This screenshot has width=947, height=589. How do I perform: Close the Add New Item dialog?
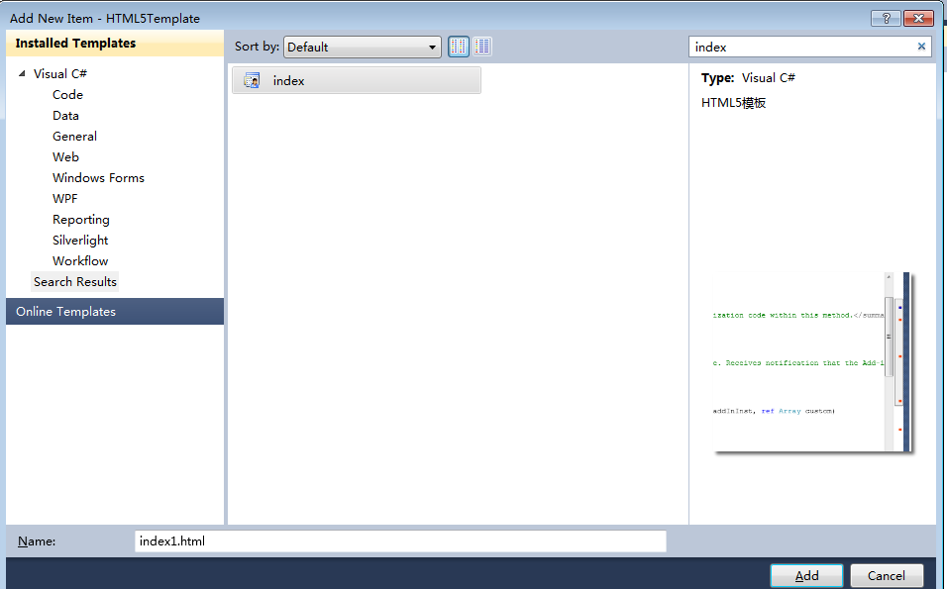pos(918,18)
